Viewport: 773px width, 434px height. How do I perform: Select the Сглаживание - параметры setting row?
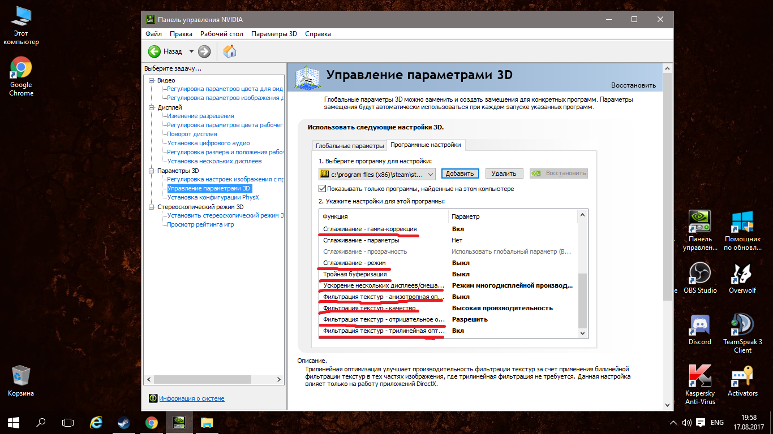tap(449, 240)
